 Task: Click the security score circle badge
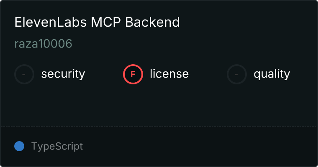24,74
